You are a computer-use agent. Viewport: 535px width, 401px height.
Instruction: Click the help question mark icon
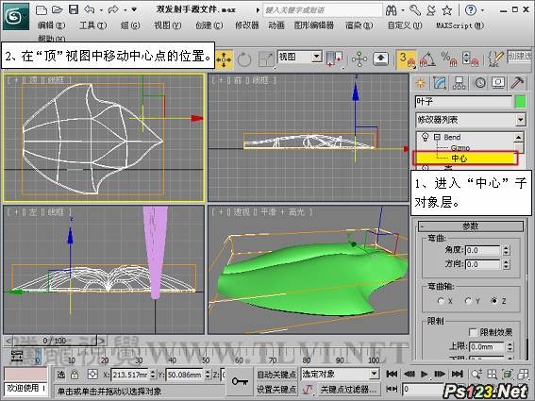click(x=471, y=10)
